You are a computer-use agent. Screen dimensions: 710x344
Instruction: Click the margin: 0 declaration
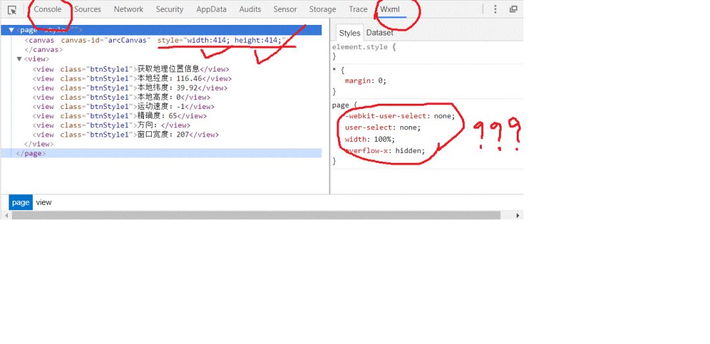[366, 81]
